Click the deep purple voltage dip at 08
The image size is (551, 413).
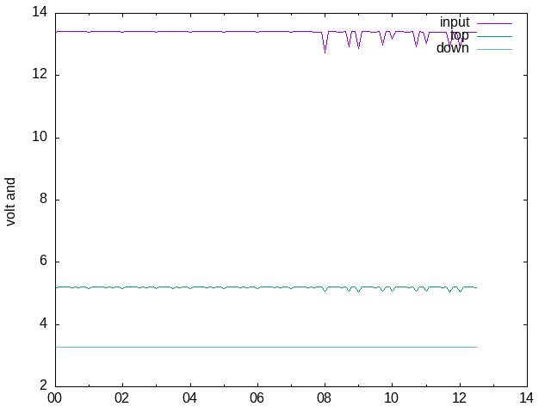click(325, 49)
